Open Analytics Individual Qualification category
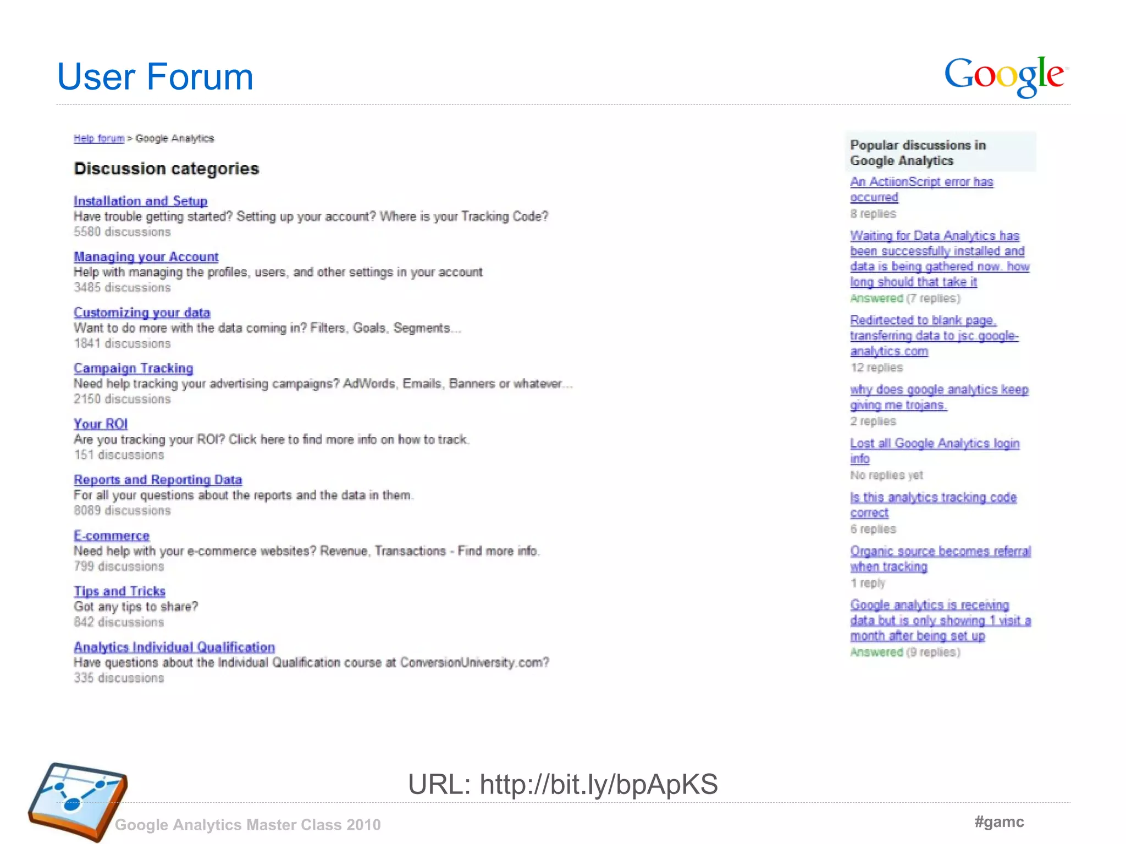1126x844 pixels. click(174, 647)
